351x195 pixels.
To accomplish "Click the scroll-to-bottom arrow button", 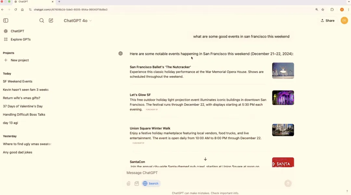I will pos(205,159).
